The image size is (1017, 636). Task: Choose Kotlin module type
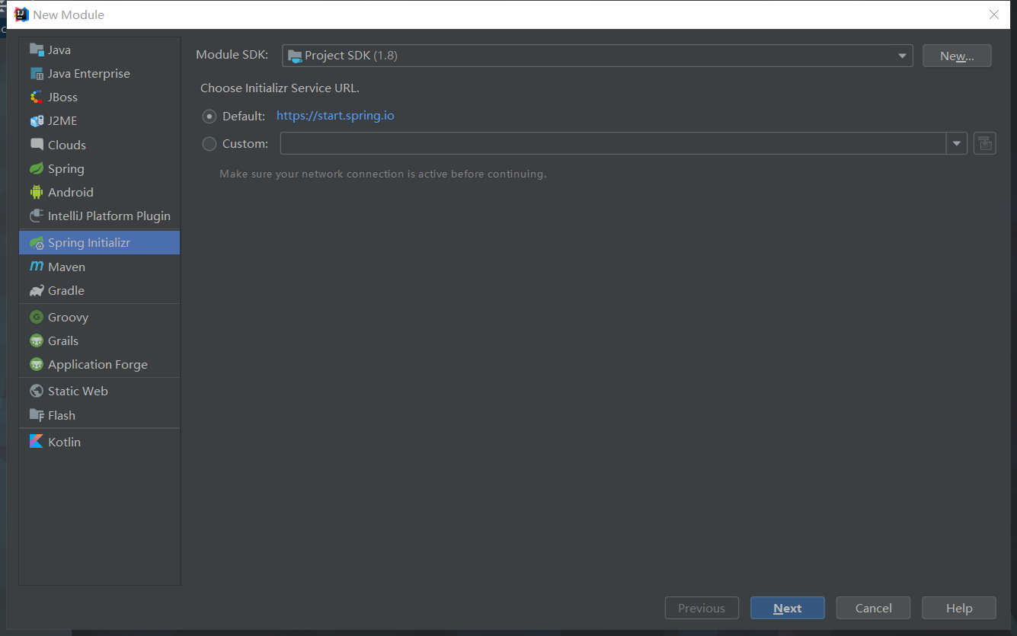coord(100,442)
